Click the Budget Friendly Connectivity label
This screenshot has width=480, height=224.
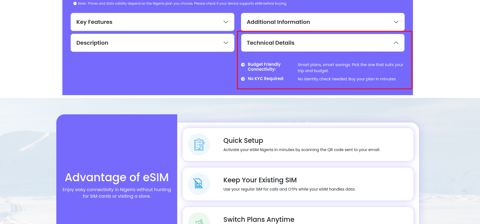pyautogui.click(x=264, y=67)
